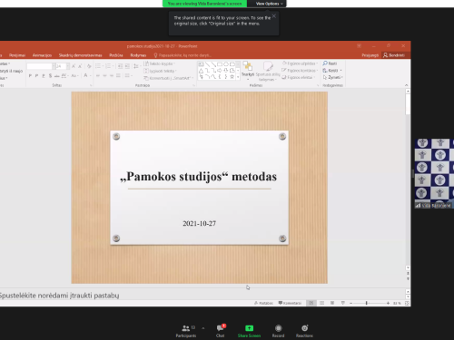The image size is (454, 340).
Task: Open the Reactions menu icon
Action: click(x=304, y=328)
